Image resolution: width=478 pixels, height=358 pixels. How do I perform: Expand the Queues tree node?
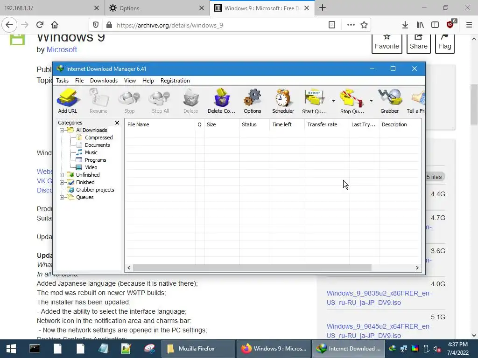click(x=62, y=197)
